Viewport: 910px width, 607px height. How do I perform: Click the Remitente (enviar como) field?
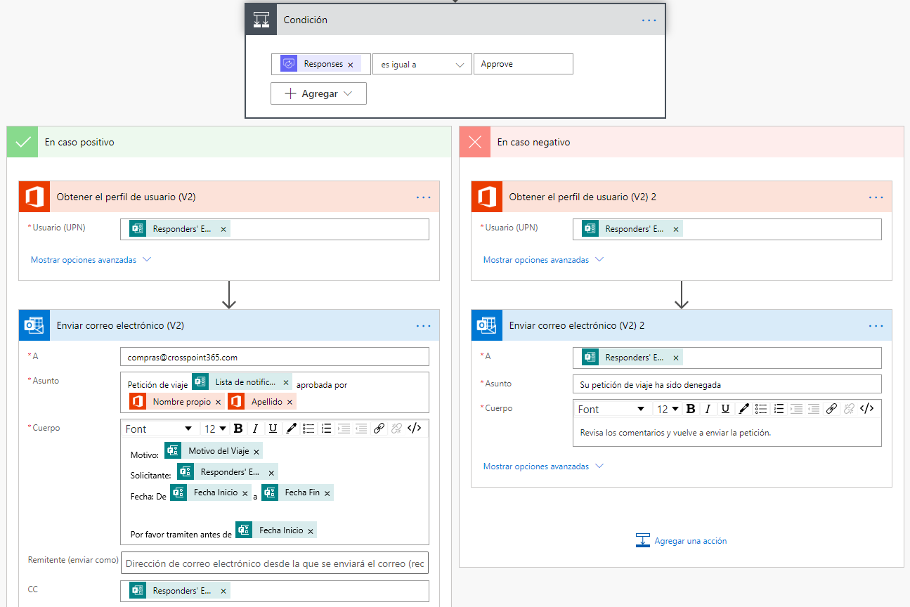coord(275,563)
